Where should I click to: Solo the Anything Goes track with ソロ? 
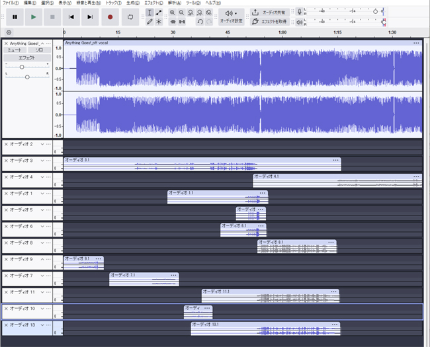tap(39, 50)
